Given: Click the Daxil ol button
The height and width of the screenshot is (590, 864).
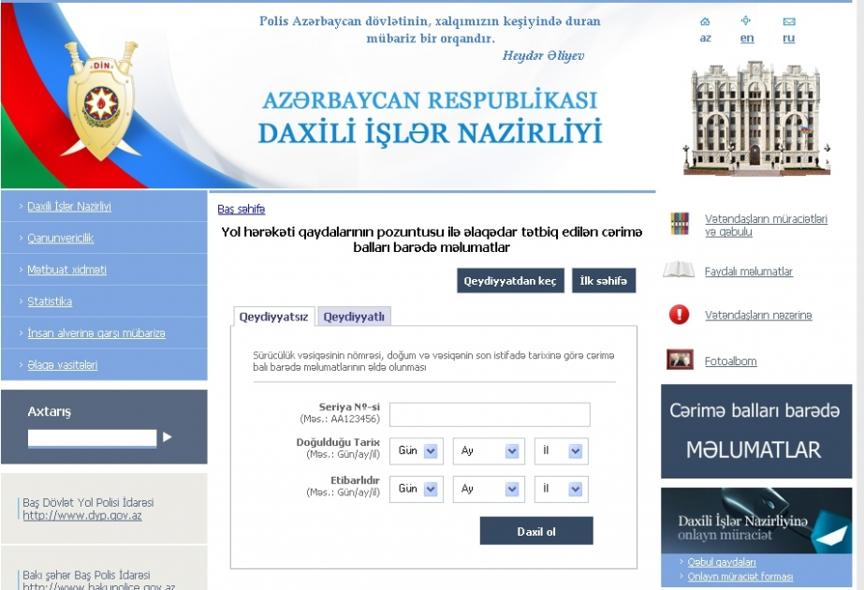Looking at the screenshot, I should pyautogui.click(x=536, y=531).
